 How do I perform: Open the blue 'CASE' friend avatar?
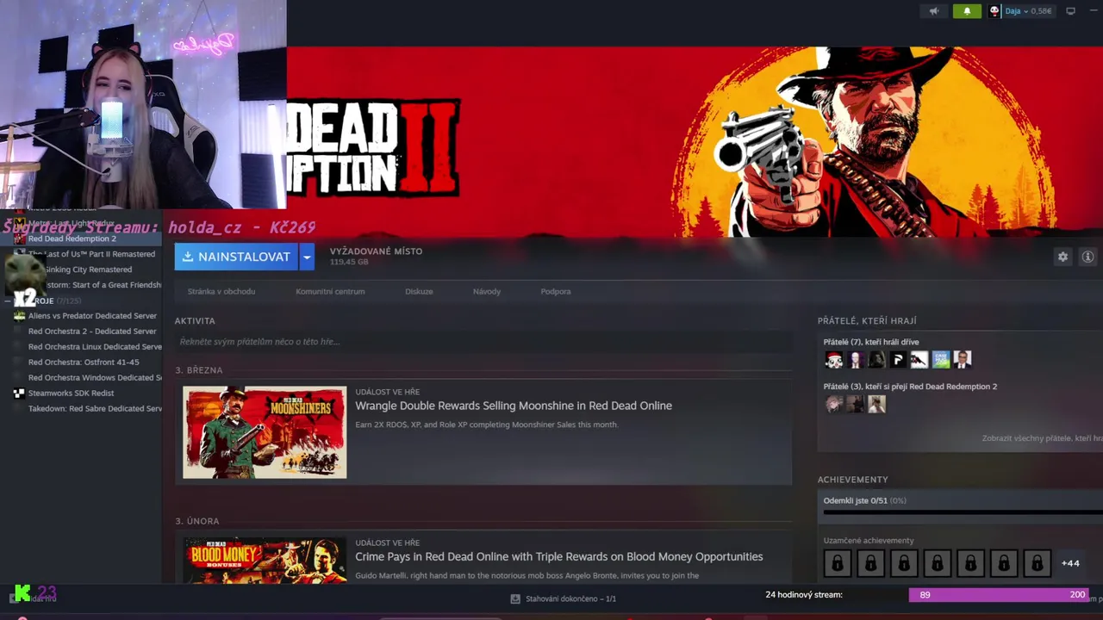click(x=941, y=360)
